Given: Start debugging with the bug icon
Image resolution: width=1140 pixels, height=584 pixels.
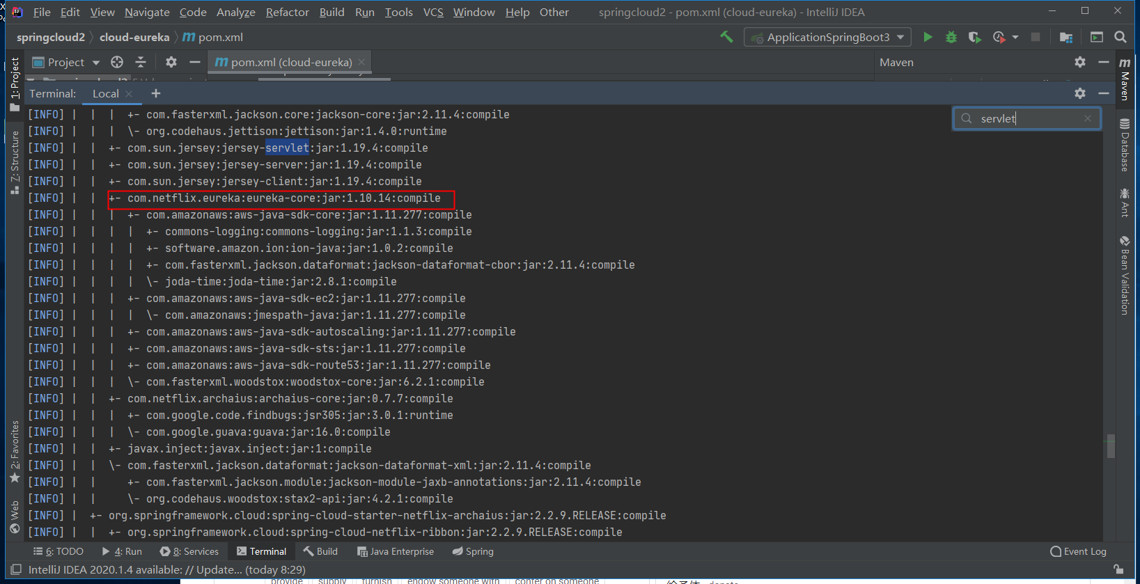Looking at the screenshot, I should [951, 37].
